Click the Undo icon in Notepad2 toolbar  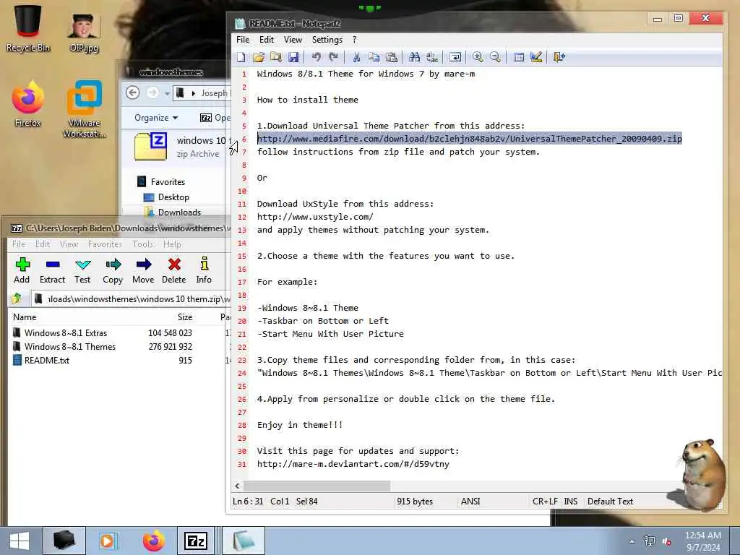point(317,57)
